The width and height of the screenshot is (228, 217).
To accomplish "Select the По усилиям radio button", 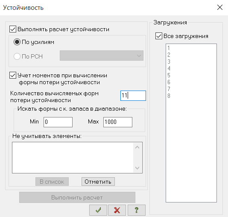I will [x=17, y=42].
